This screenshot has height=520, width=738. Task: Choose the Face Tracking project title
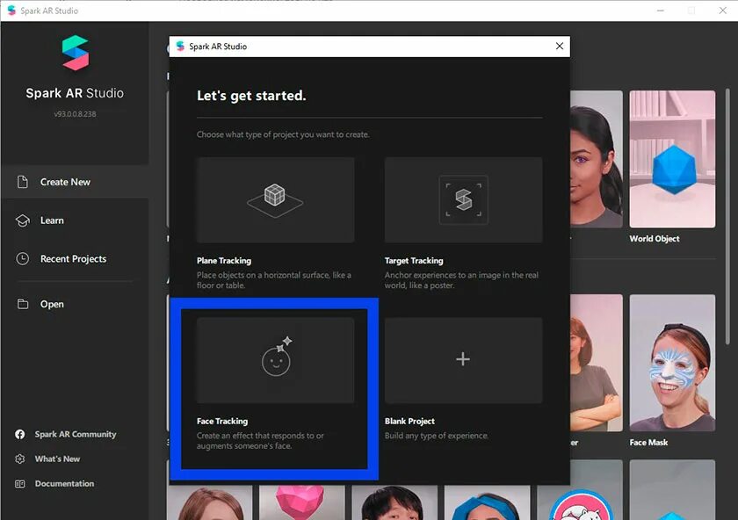point(222,421)
